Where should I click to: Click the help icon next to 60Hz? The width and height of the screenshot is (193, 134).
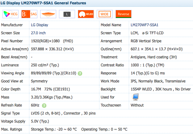pyautogui.click(x=44, y=106)
